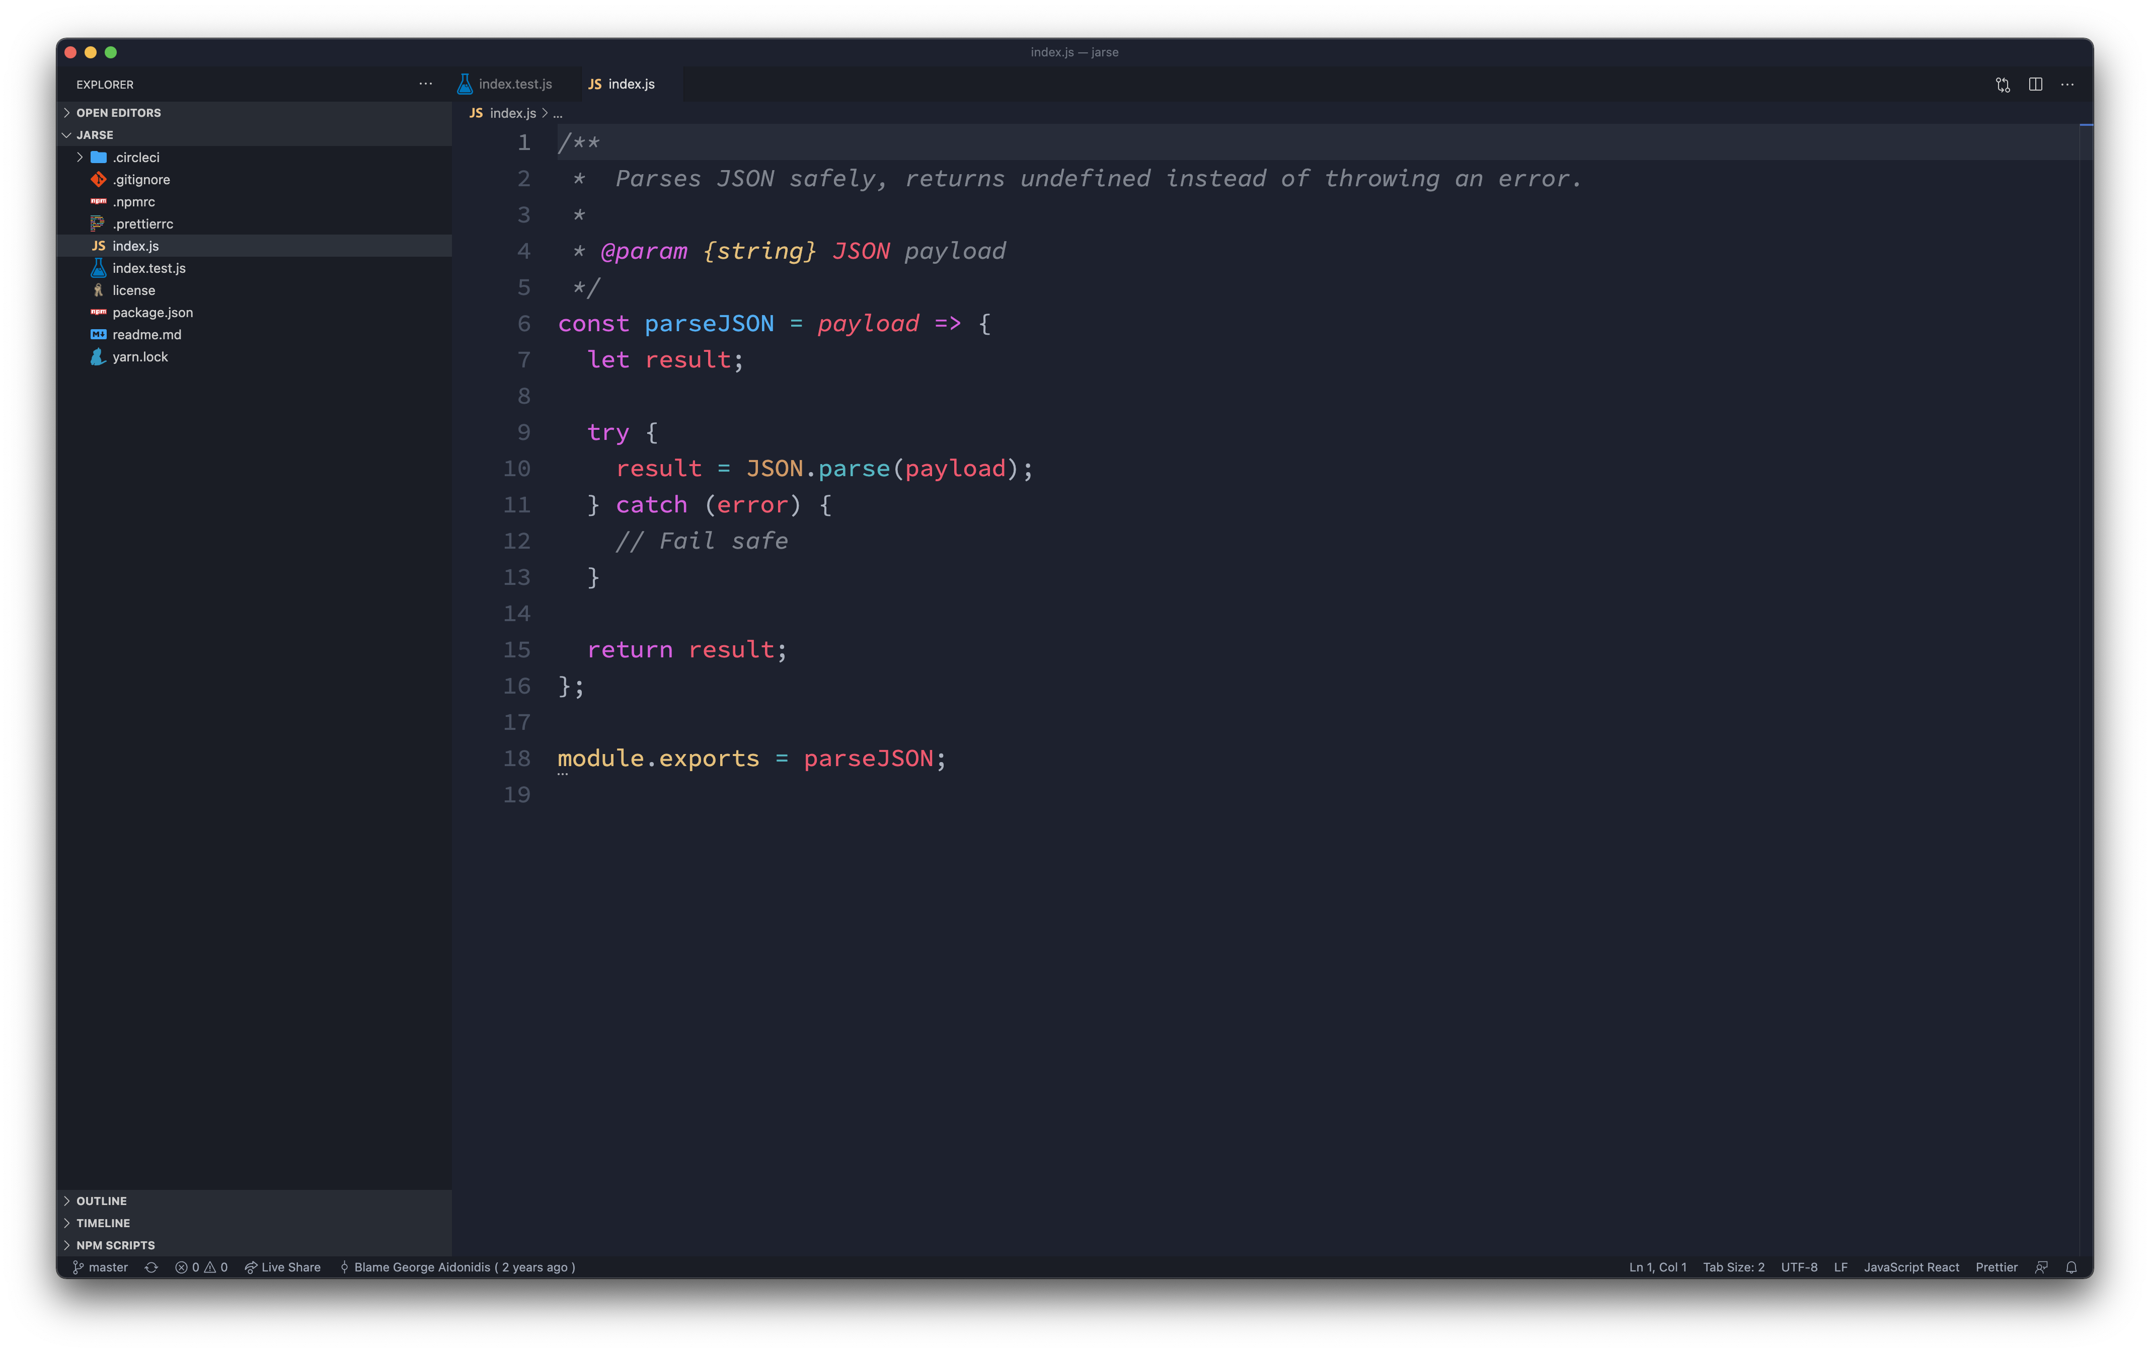
Task: Open the notifications bell
Action: 2071,1267
